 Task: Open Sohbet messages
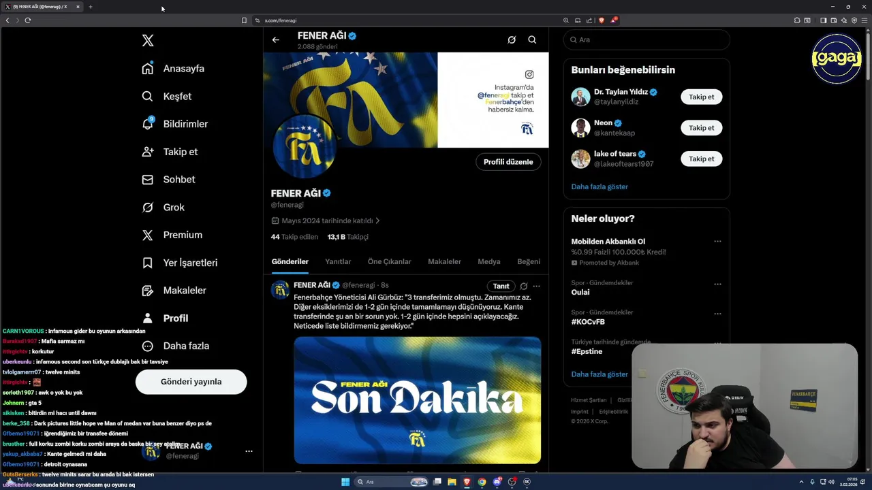(168, 180)
